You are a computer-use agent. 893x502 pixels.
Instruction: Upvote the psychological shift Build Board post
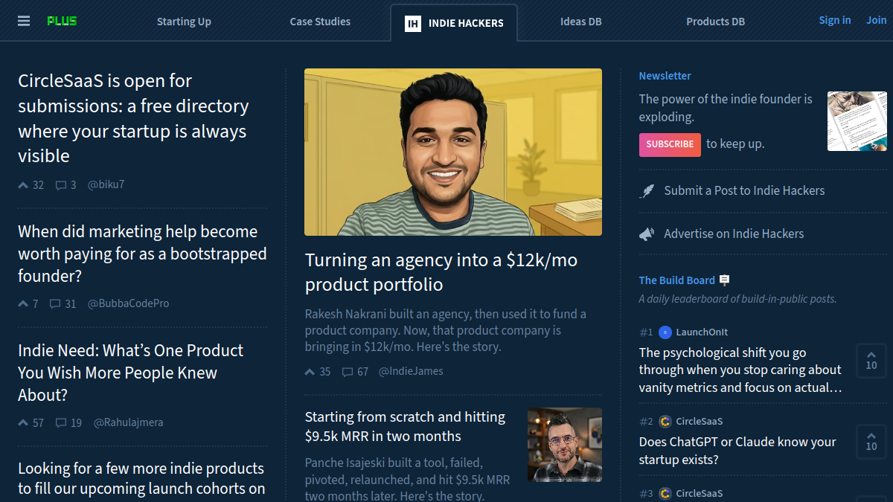tap(871, 361)
